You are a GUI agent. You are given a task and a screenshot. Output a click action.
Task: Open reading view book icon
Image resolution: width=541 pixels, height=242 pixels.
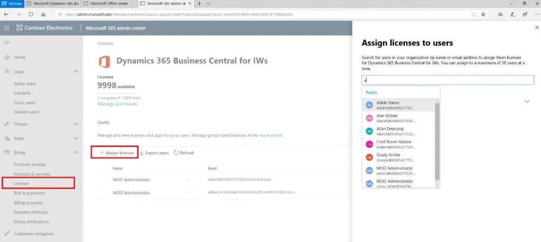pyautogui.click(x=474, y=14)
